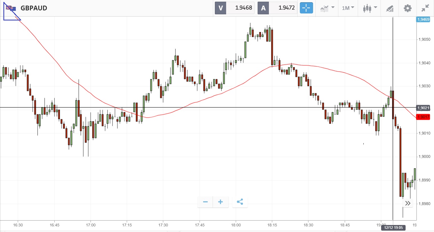The height and width of the screenshot is (232, 434).
Task: Click the A buy price 1.9472 button
Action: pyautogui.click(x=277, y=8)
